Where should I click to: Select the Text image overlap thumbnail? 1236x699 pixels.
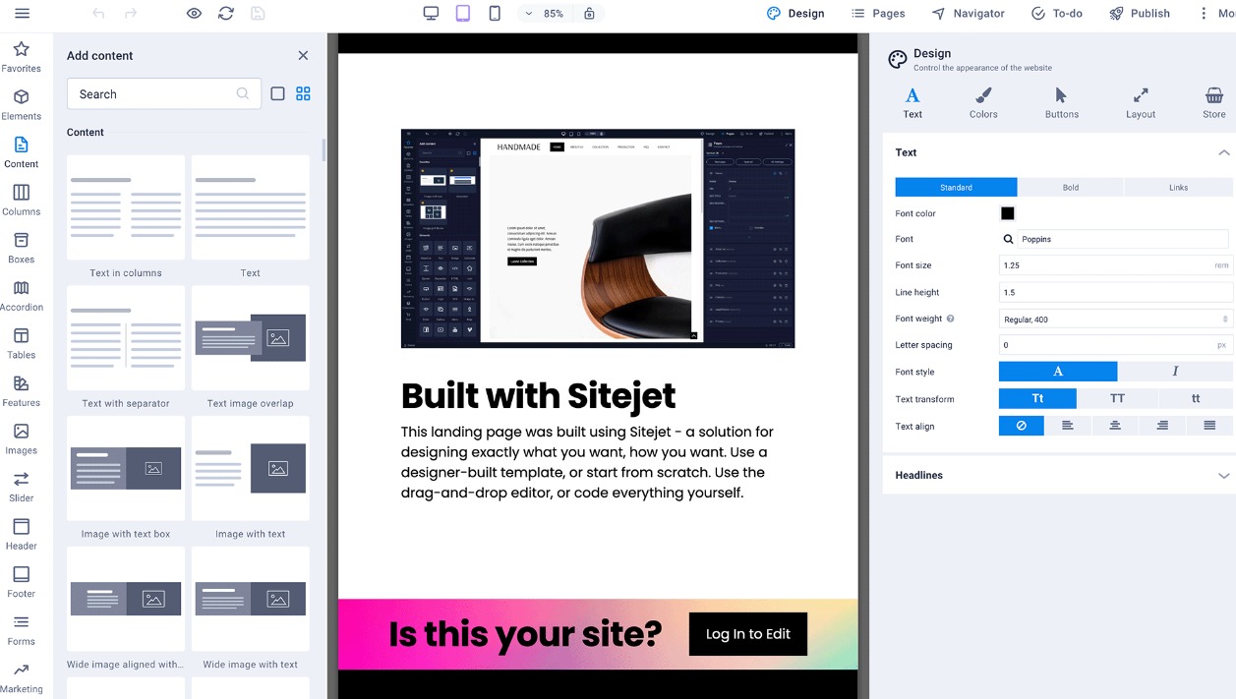click(251, 338)
